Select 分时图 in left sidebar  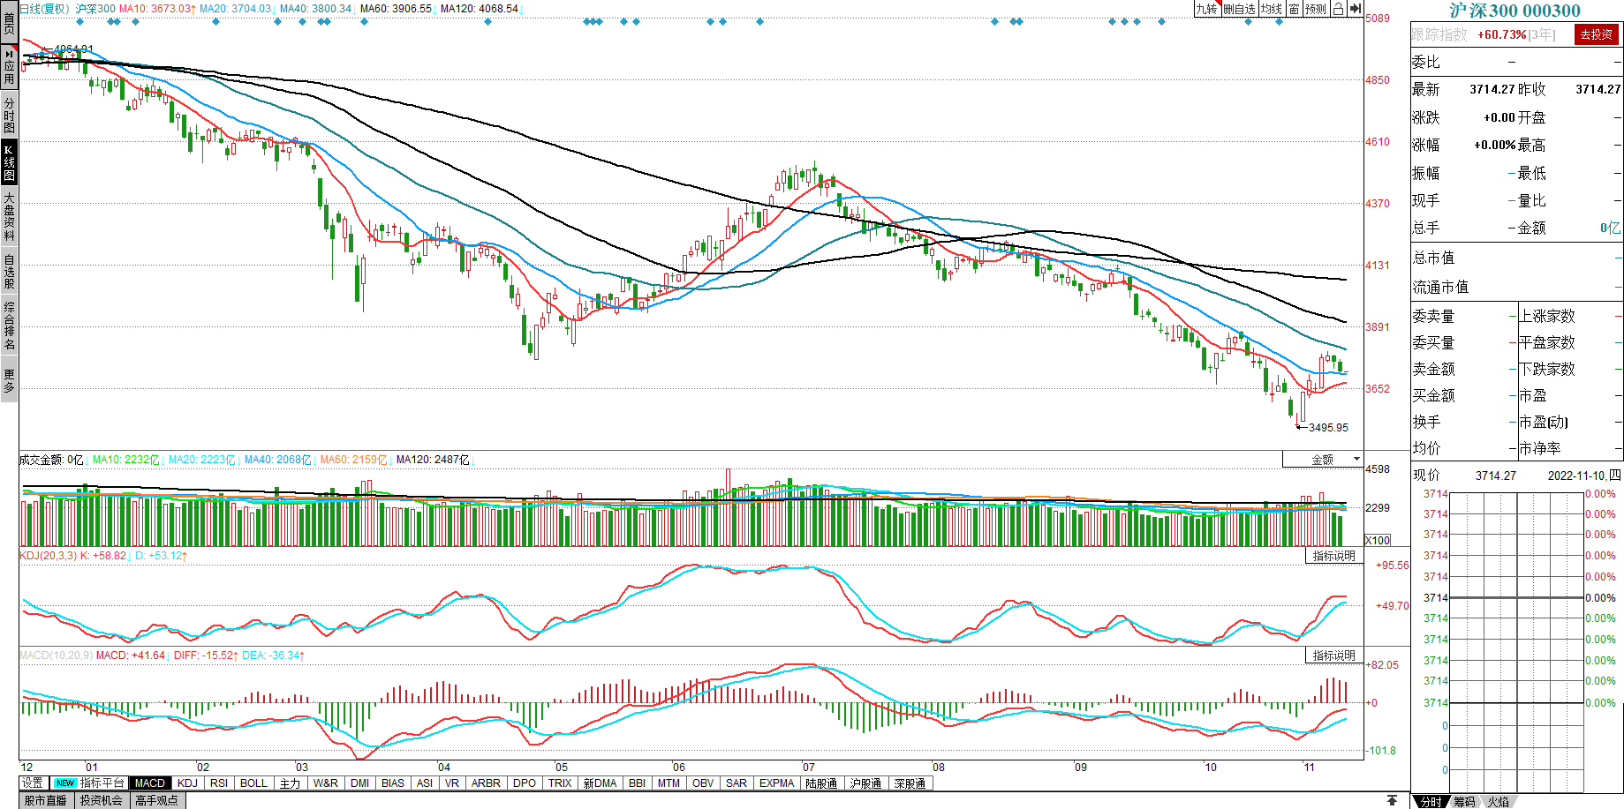9,115
